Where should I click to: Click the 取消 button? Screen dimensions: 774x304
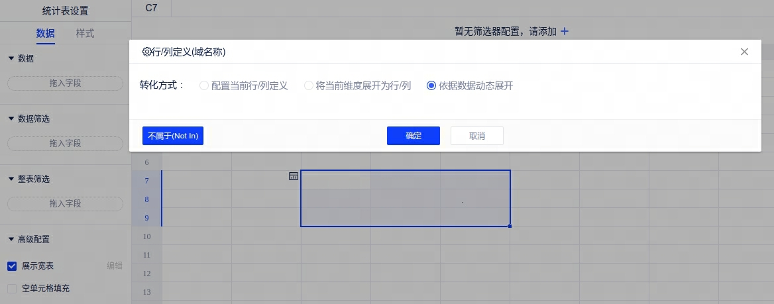pyautogui.click(x=476, y=136)
